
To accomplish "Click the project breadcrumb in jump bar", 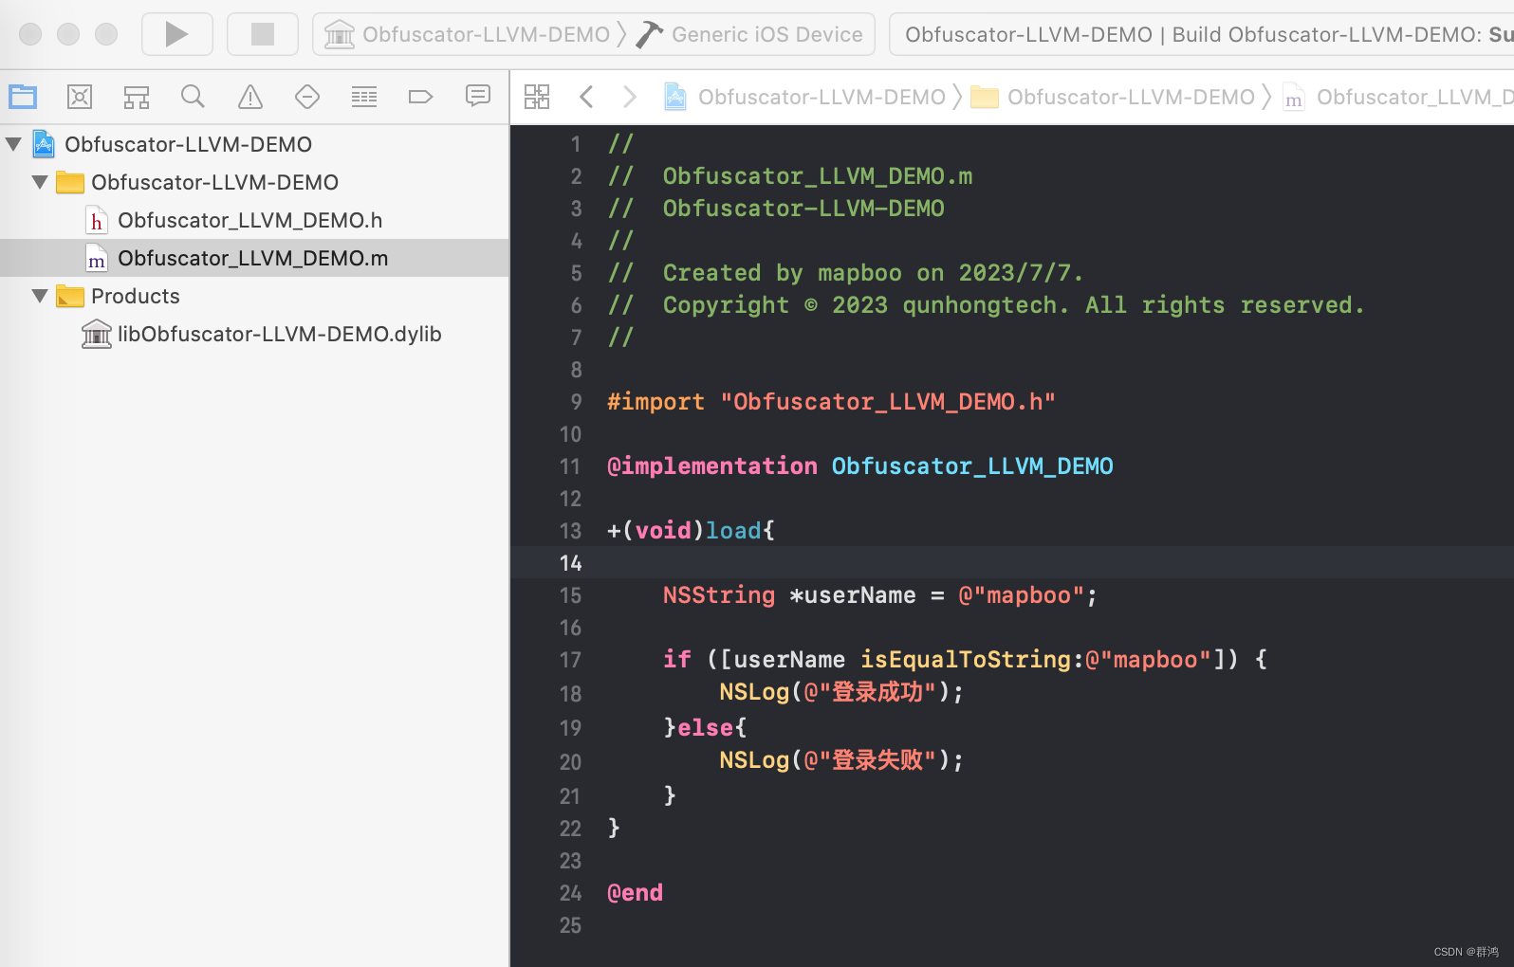I will point(822,97).
